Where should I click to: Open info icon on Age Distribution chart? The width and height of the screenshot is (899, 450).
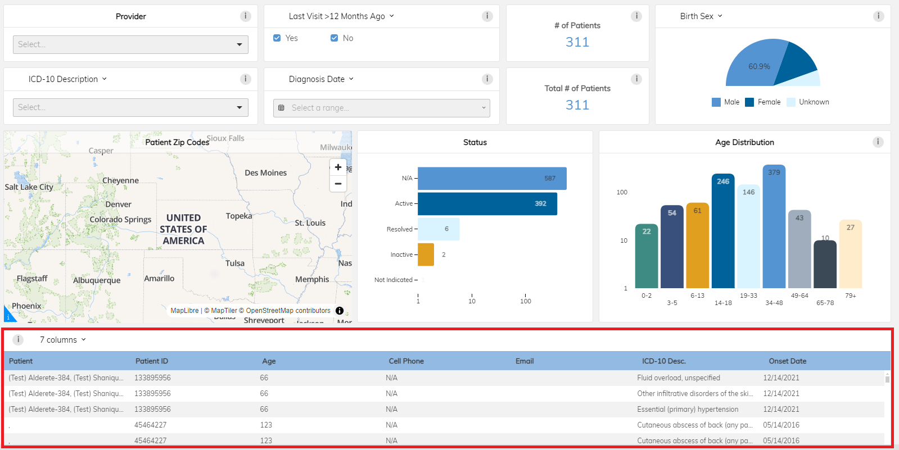(878, 142)
